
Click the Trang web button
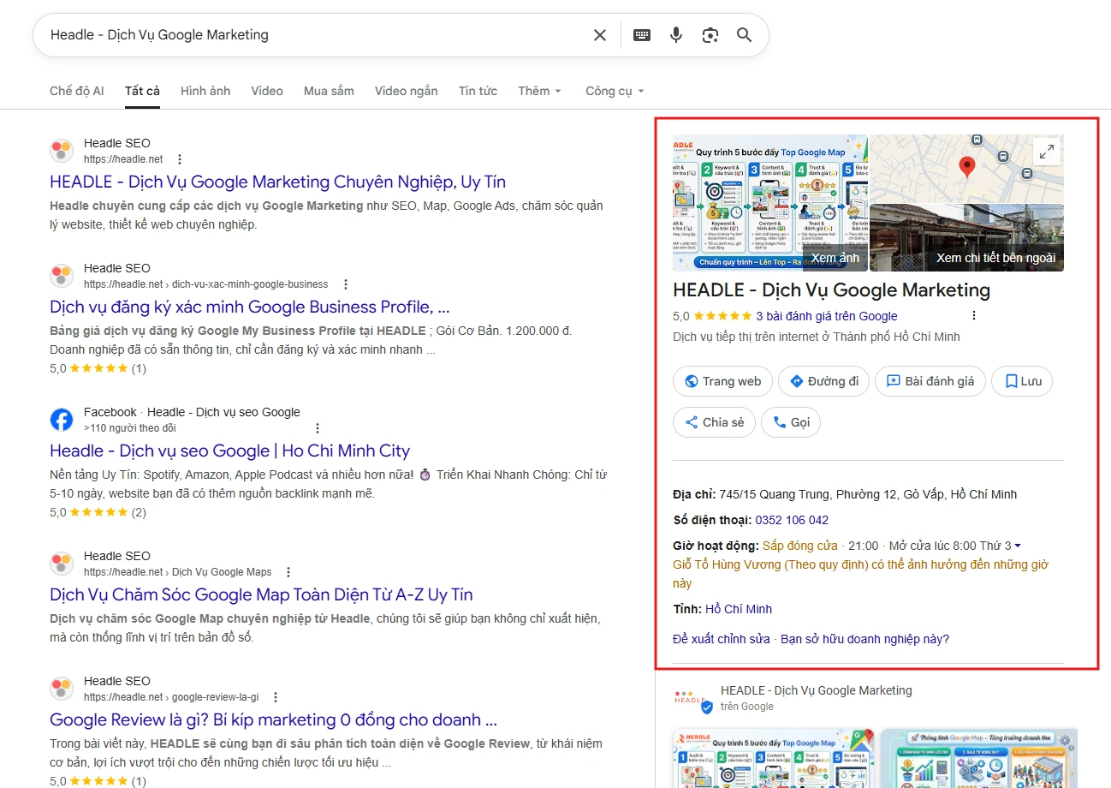(x=722, y=381)
